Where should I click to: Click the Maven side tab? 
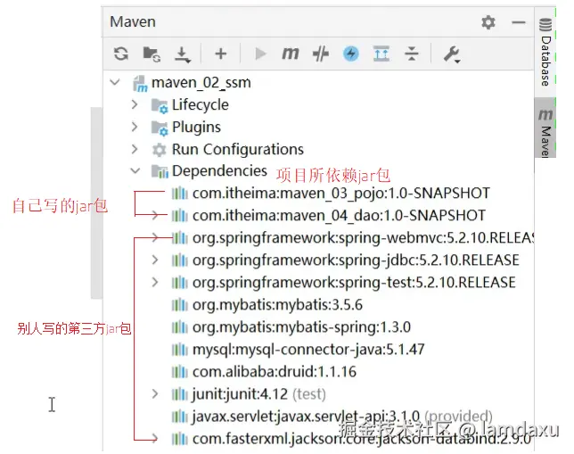pyautogui.click(x=545, y=128)
